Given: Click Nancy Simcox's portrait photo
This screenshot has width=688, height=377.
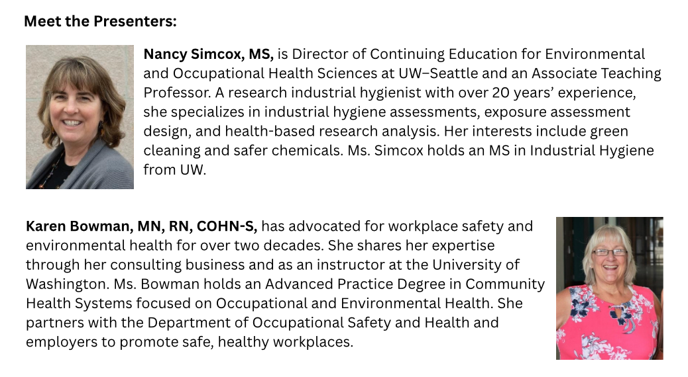Looking at the screenshot, I should tap(80, 117).
